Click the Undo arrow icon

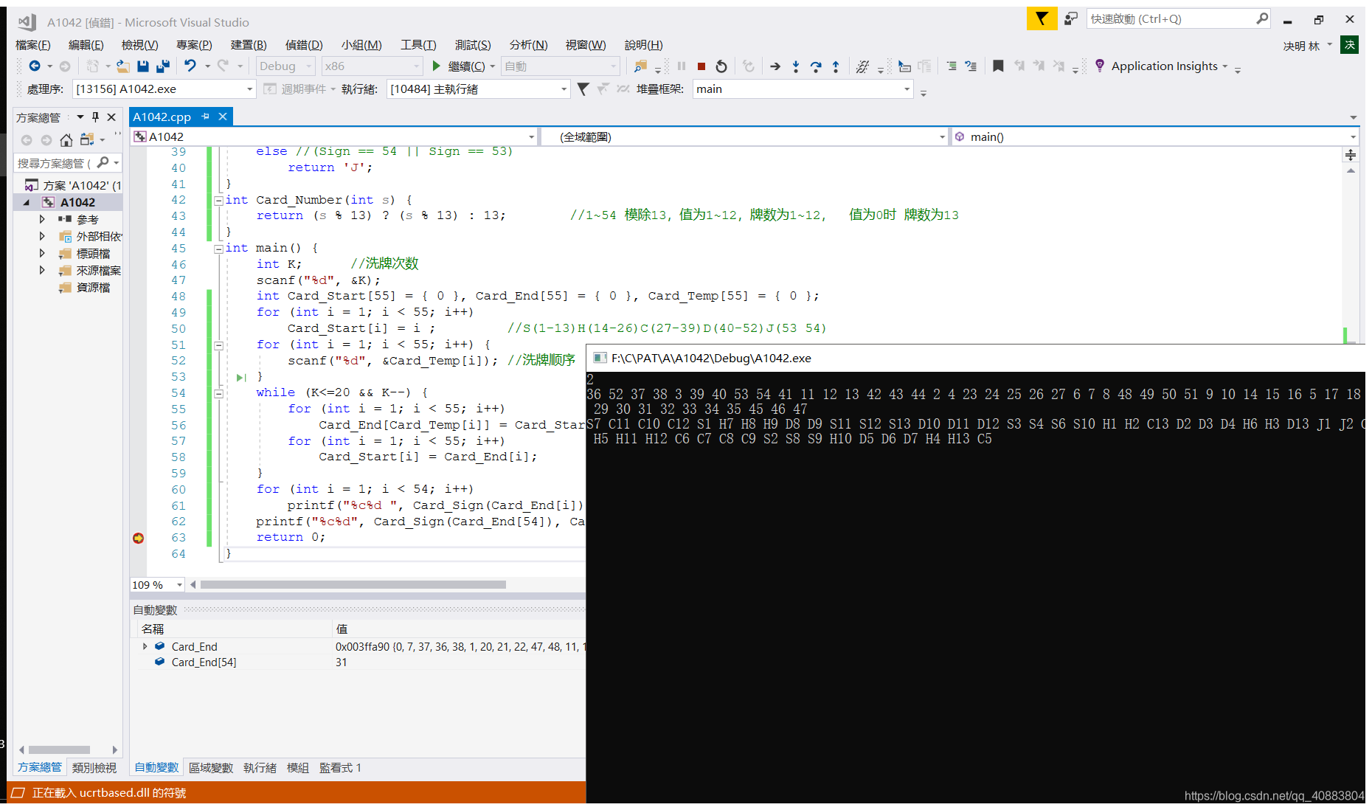click(x=190, y=66)
